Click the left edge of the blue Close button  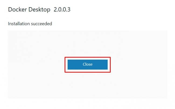[68, 65]
